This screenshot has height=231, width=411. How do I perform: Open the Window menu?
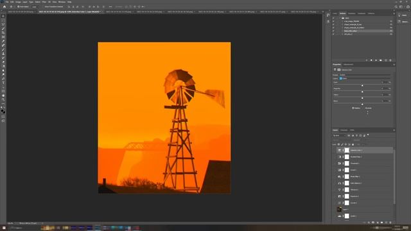tap(62, 2)
